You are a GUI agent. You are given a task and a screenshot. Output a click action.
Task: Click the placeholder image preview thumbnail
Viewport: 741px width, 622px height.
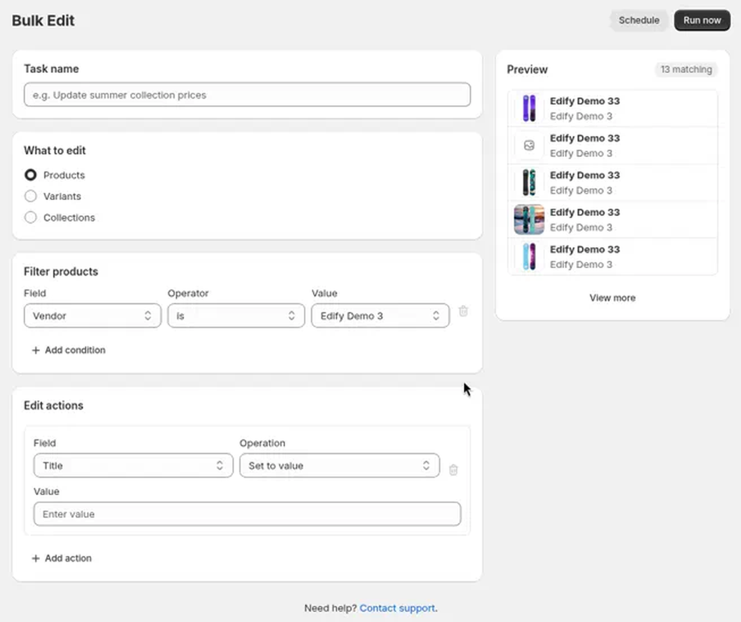coord(529,145)
